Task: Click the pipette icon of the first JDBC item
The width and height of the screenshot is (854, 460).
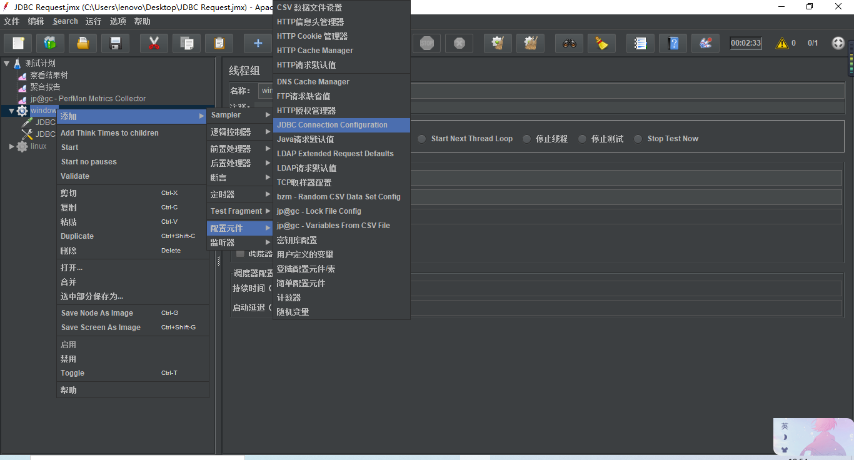Action: click(28, 122)
